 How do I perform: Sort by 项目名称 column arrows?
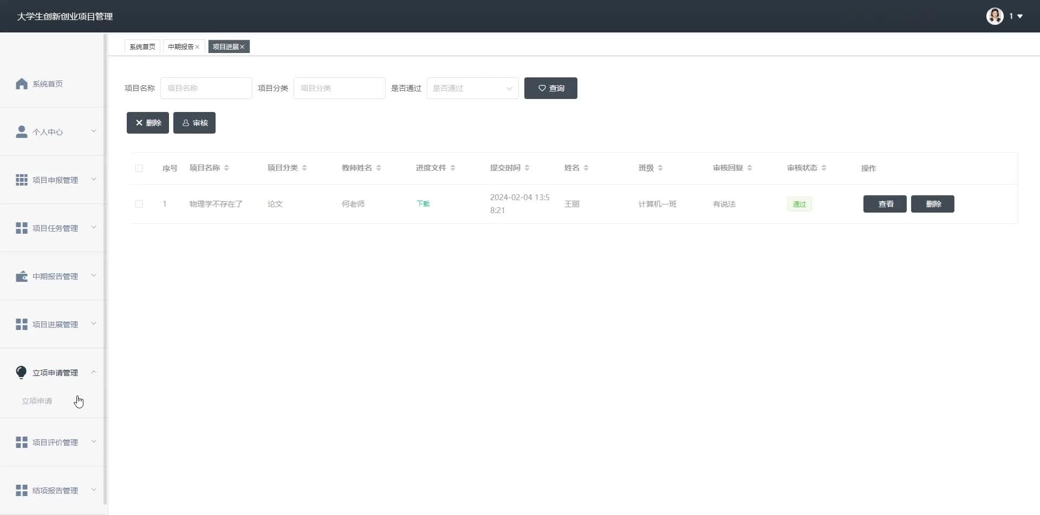coord(226,168)
